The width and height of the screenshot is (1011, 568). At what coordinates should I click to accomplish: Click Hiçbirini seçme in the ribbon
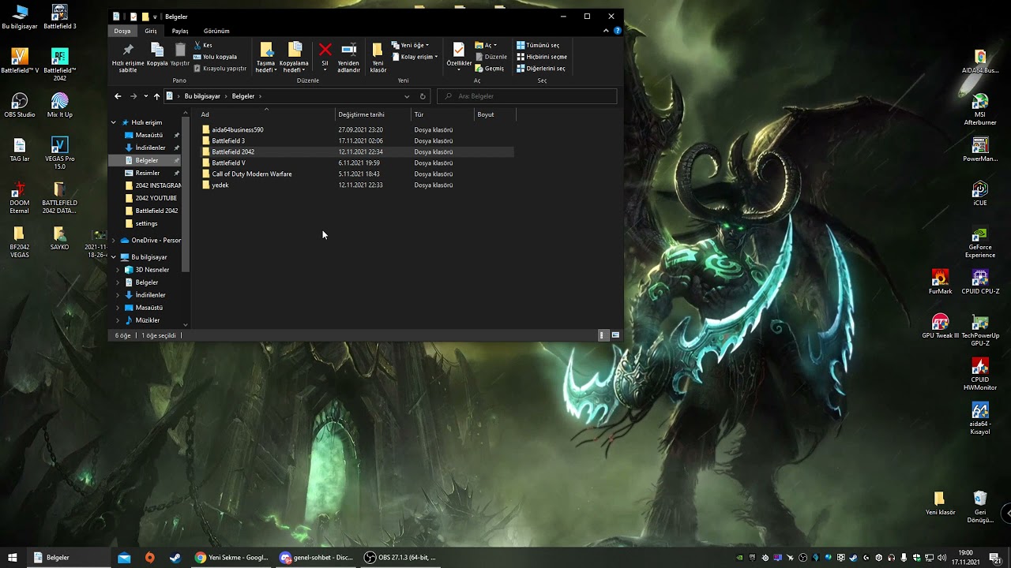point(542,57)
